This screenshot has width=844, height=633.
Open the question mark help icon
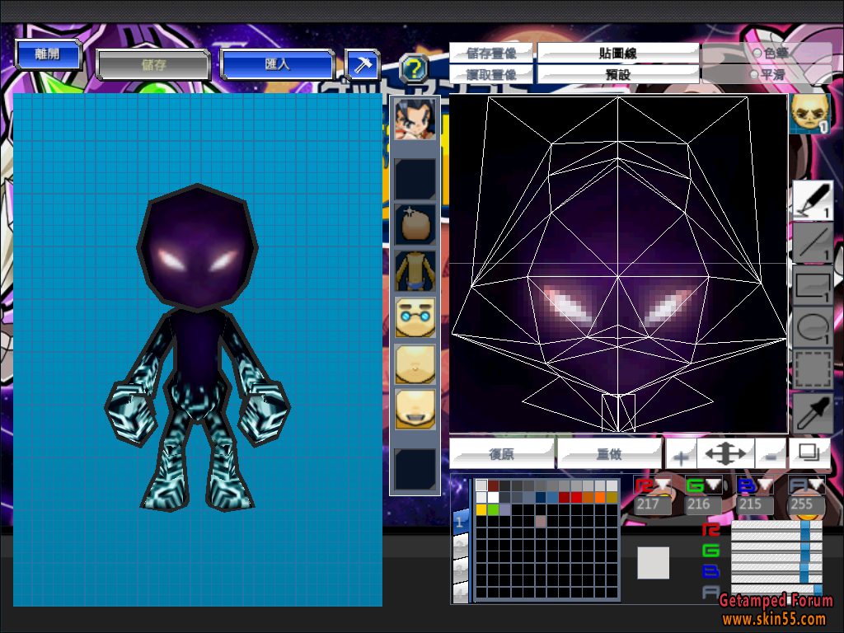(x=414, y=68)
